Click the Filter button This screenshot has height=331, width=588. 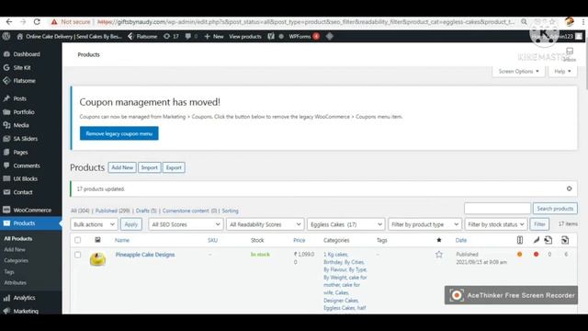(x=539, y=224)
